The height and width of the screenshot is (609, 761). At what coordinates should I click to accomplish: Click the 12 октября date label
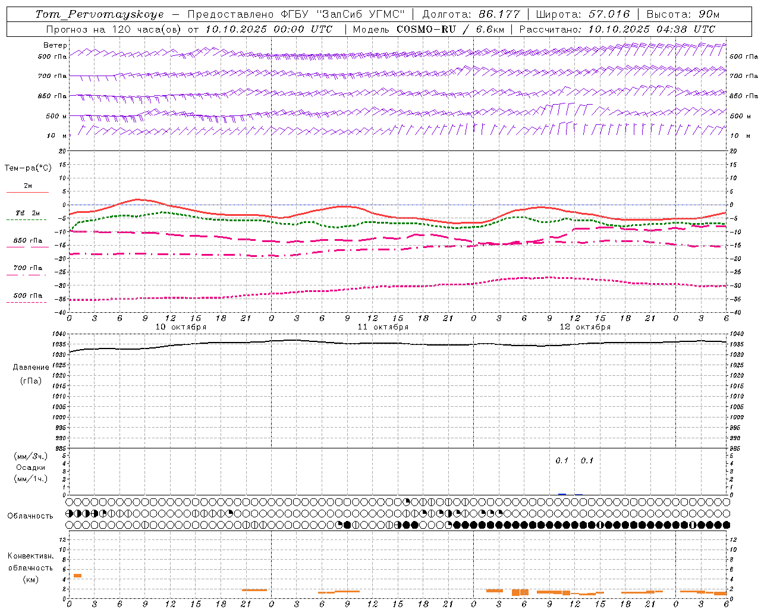[x=585, y=327]
